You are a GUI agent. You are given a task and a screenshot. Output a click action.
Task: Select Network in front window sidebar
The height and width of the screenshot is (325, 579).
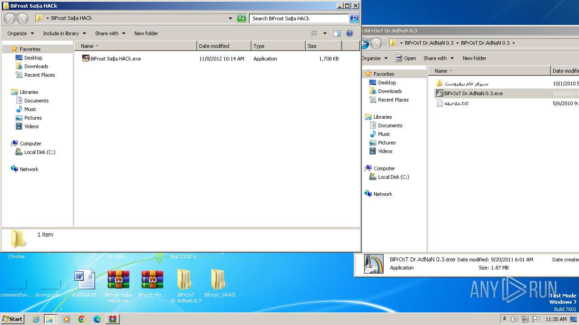(29, 169)
